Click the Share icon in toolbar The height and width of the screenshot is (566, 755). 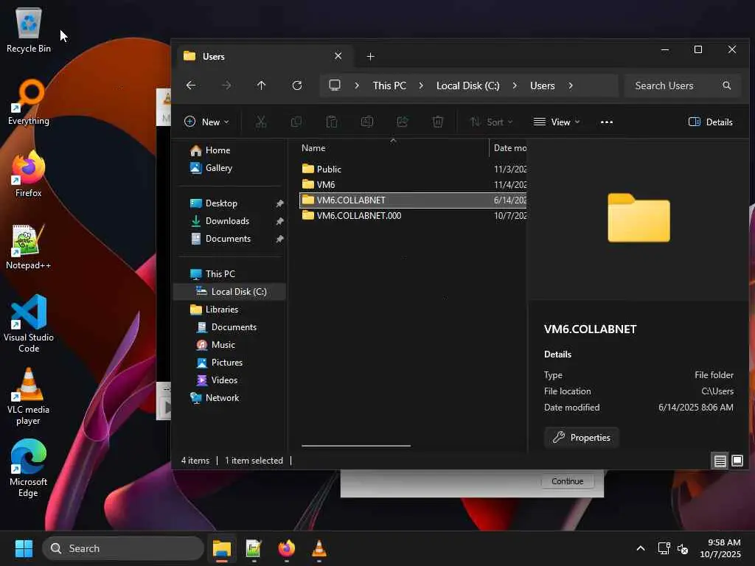pos(402,122)
